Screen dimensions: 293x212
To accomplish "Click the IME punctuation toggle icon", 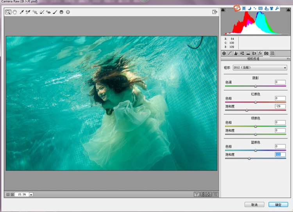I will [255, 9].
